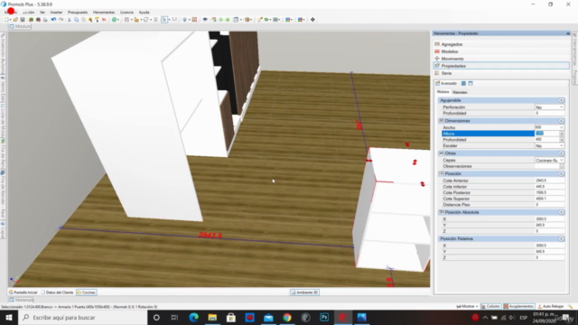Screen dimensions: 578x325
Task: Toggle Auto Rebajar in status bar
Action: [x=550, y=307]
